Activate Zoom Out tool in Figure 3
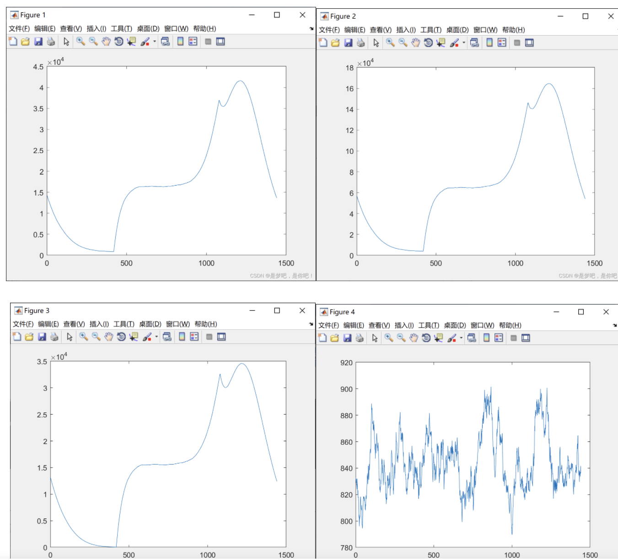The height and width of the screenshot is (560, 618). [96, 337]
